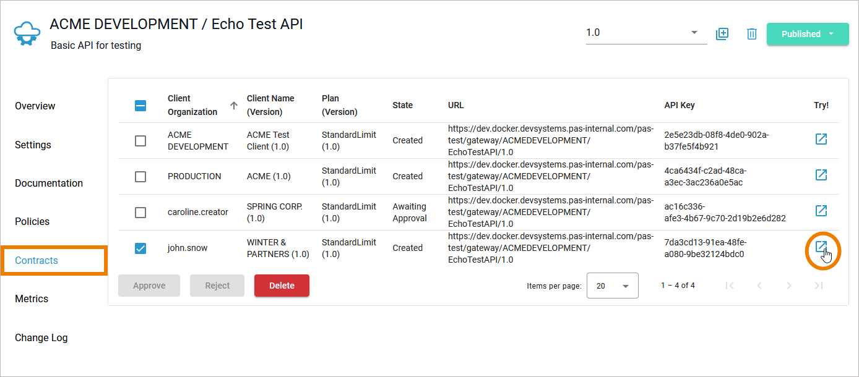Open the items per page dropdown

coord(612,286)
